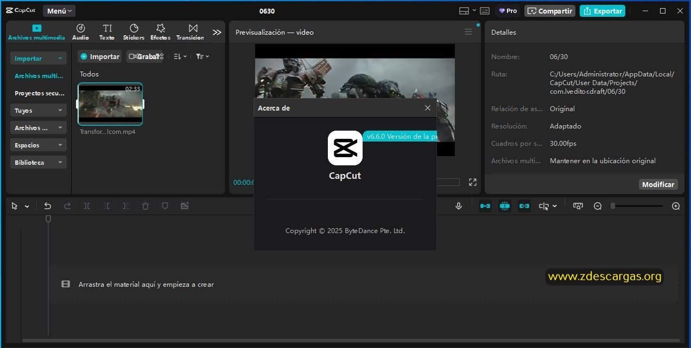The height and width of the screenshot is (348, 691).
Task: Toggle fullscreen preview icon
Action: [473, 182]
